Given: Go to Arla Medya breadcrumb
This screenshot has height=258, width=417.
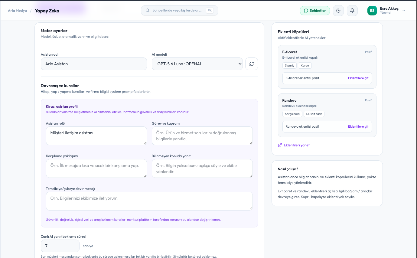Looking at the screenshot, I should tap(17, 11).
